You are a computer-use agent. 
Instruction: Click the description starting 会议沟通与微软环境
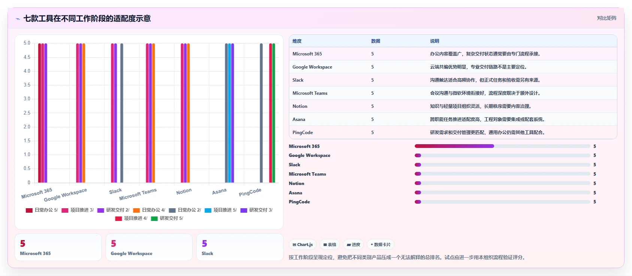click(485, 93)
